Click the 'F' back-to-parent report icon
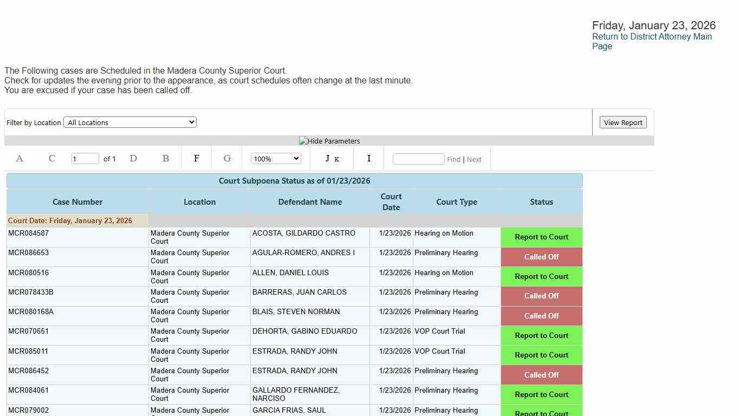Screen dimensions: 740x416 (x=197, y=159)
